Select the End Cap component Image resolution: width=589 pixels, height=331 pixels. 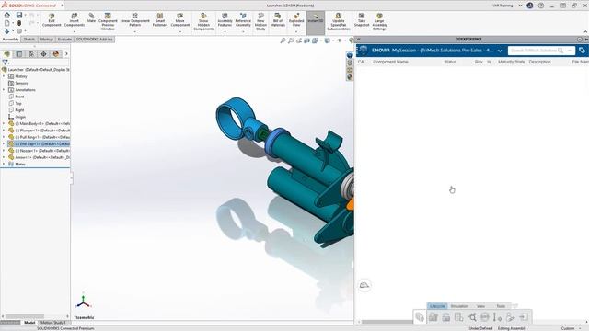39,143
